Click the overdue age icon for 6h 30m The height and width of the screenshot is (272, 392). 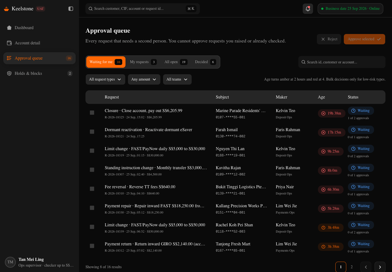(323, 190)
